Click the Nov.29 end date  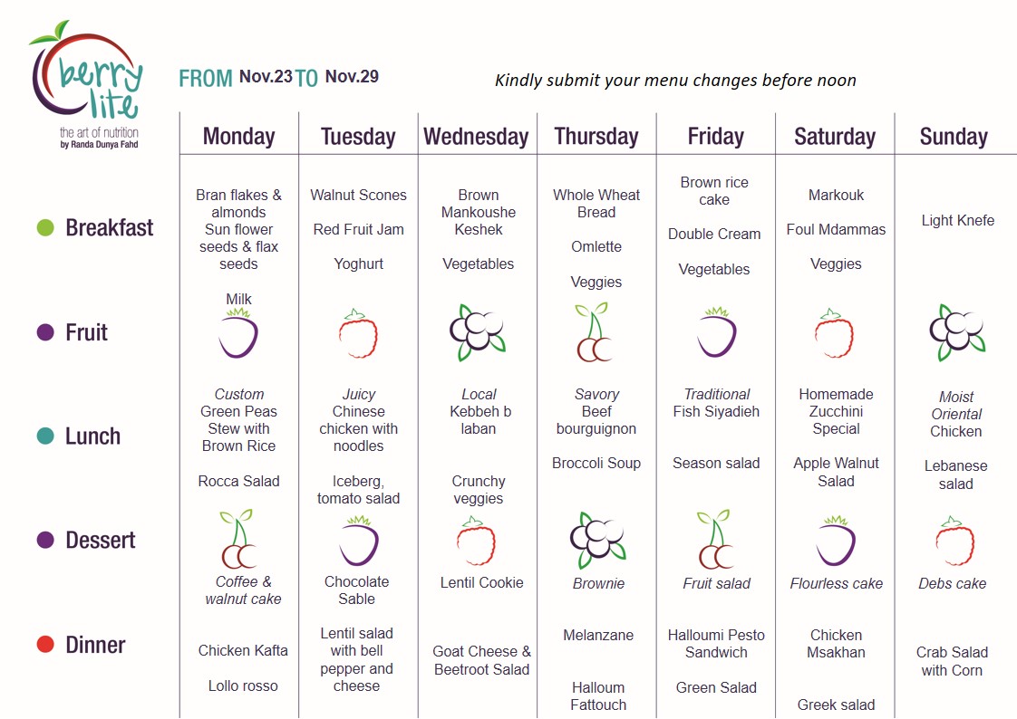coord(352,76)
